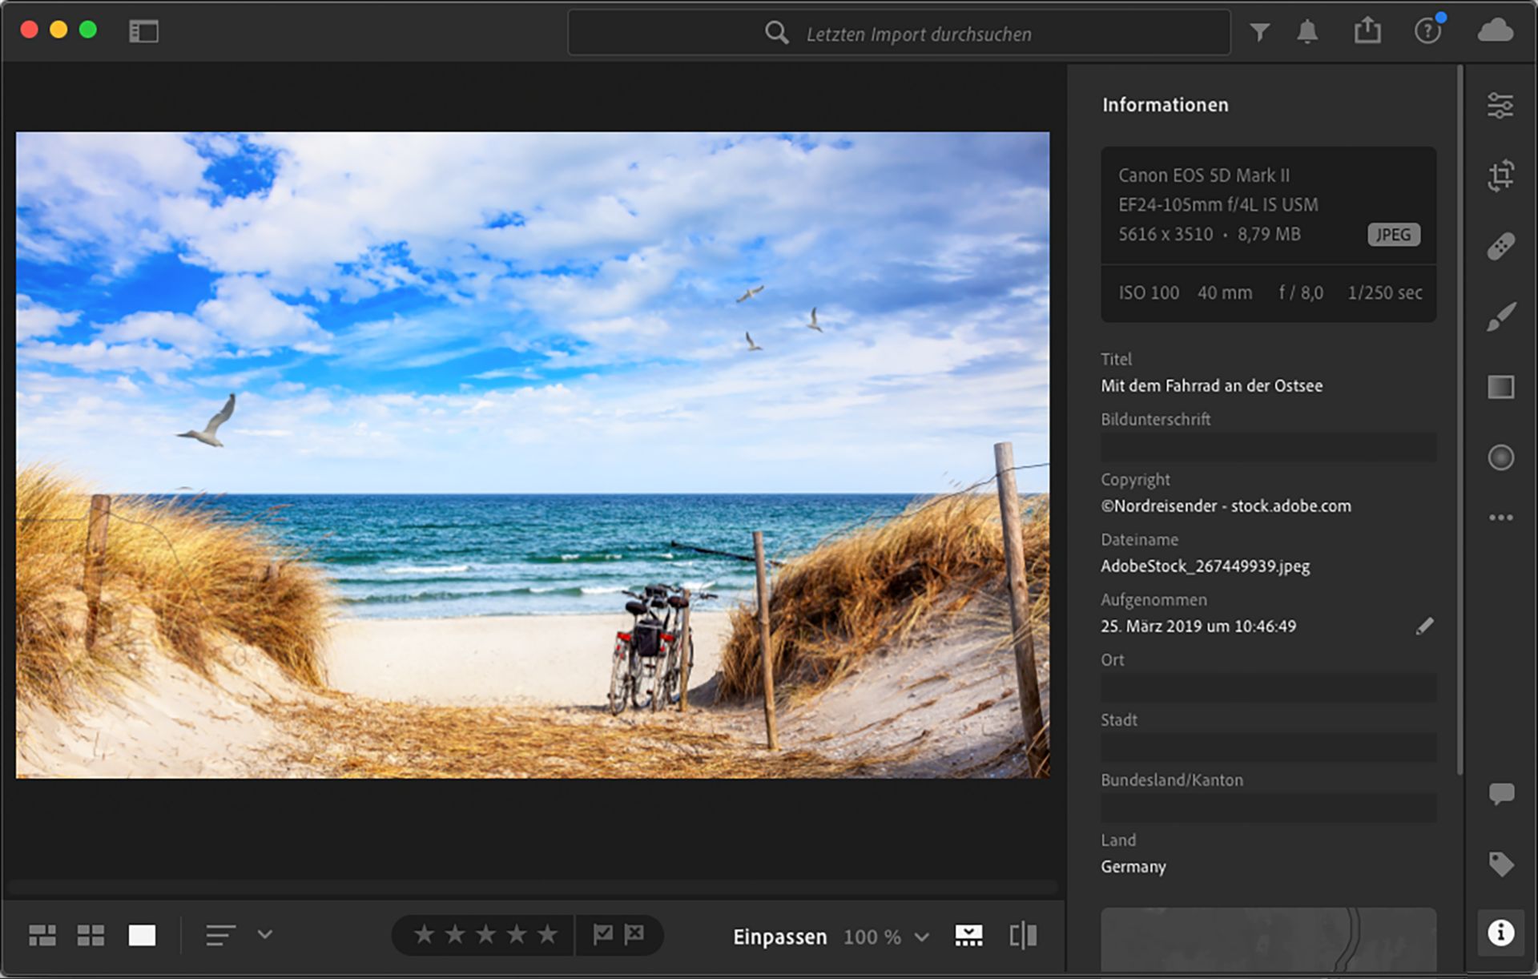
Task: Set rating to five stars
Action: click(x=547, y=934)
